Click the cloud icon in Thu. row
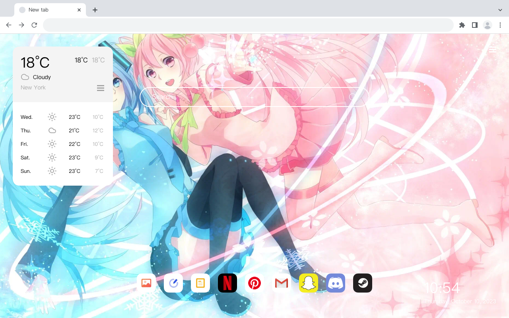Viewport: 509px width, 318px height. (52, 130)
